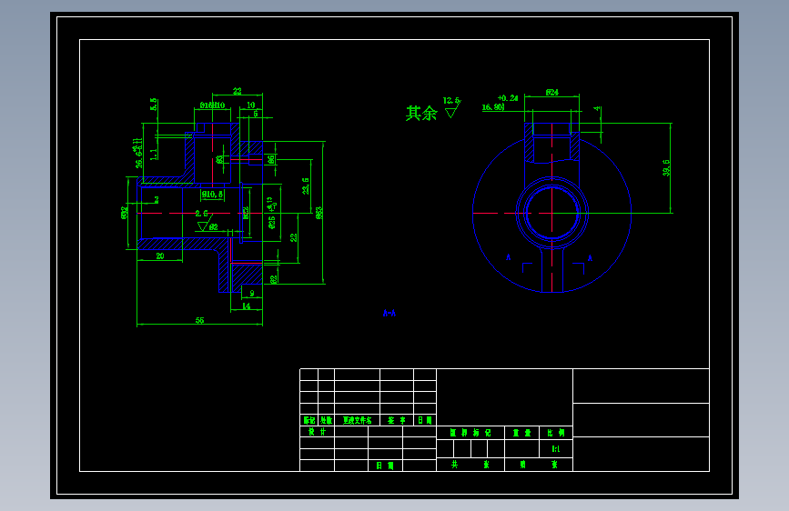Select the 4 dimension beside top boss
This screenshot has width=789, height=511.
[x=597, y=108]
